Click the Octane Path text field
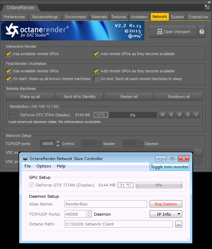212x249 pixels. 118,224
